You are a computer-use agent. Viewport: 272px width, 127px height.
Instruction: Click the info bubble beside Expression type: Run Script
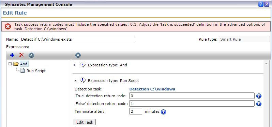[x=83, y=80]
